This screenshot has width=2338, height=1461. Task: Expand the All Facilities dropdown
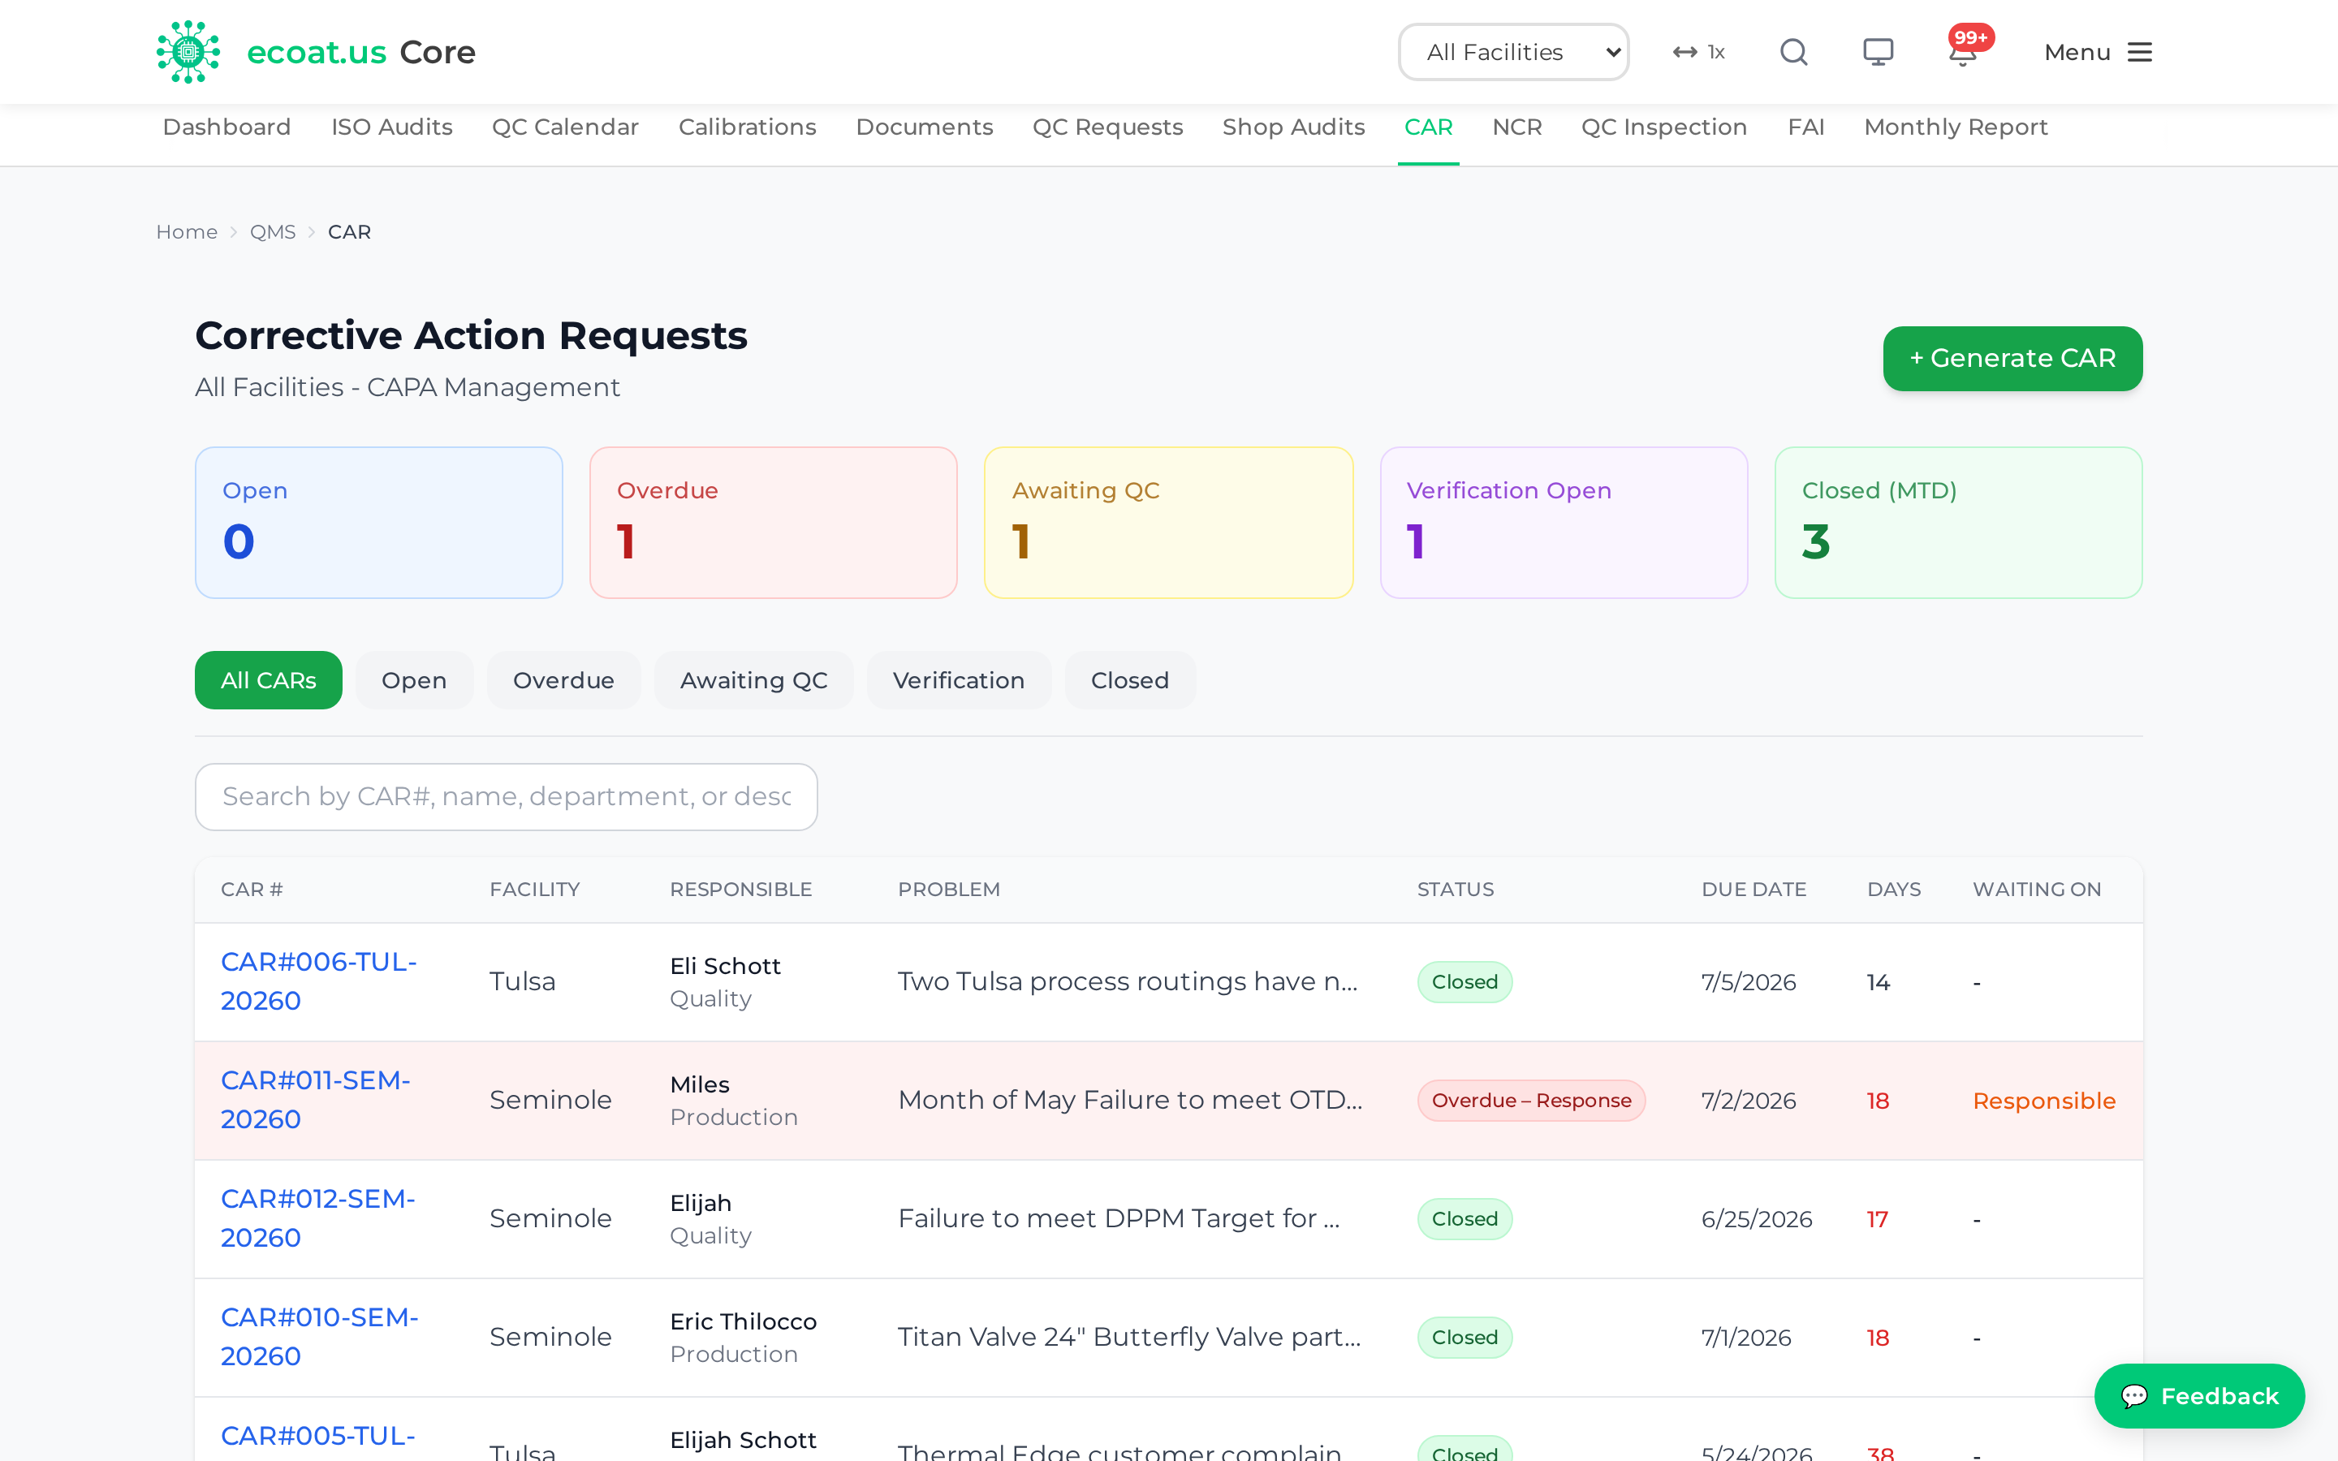[1513, 52]
